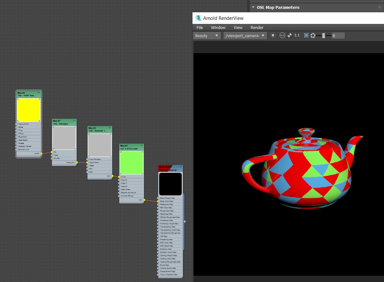
Task: Click the Arnold RenderView window logo
Action: pyautogui.click(x=198, y=18)
